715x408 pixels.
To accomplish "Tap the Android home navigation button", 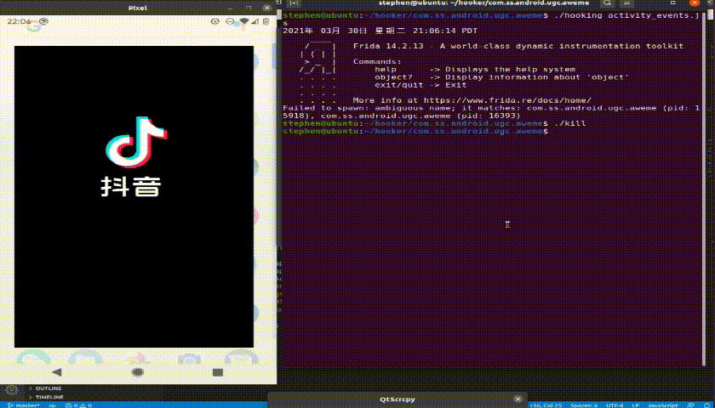I will click(x=138, y=372).
